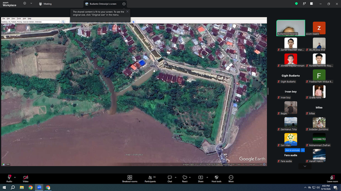Open more options next to Ask to unmute
Screen dimensions: 341x191
pyautogui.click(x=303, y=150)
